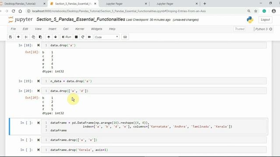280x157 pixels.
Task: Open the Kernel menu
Action: pyautogui.click(x=80, y=29)
